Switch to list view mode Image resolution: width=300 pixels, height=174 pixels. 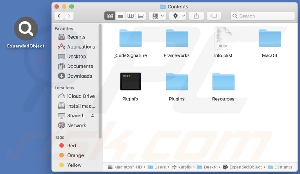tap(120, 16)
